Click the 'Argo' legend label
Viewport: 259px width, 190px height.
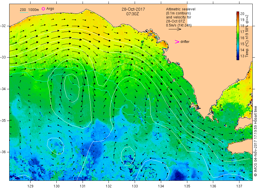coord(50,9)
